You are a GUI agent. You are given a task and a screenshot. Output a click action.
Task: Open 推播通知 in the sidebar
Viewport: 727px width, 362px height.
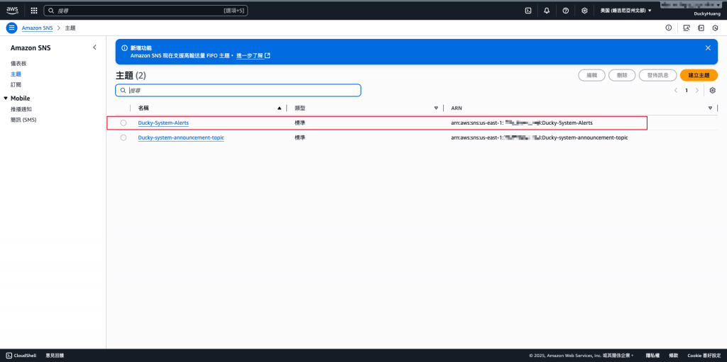point(21,109)
